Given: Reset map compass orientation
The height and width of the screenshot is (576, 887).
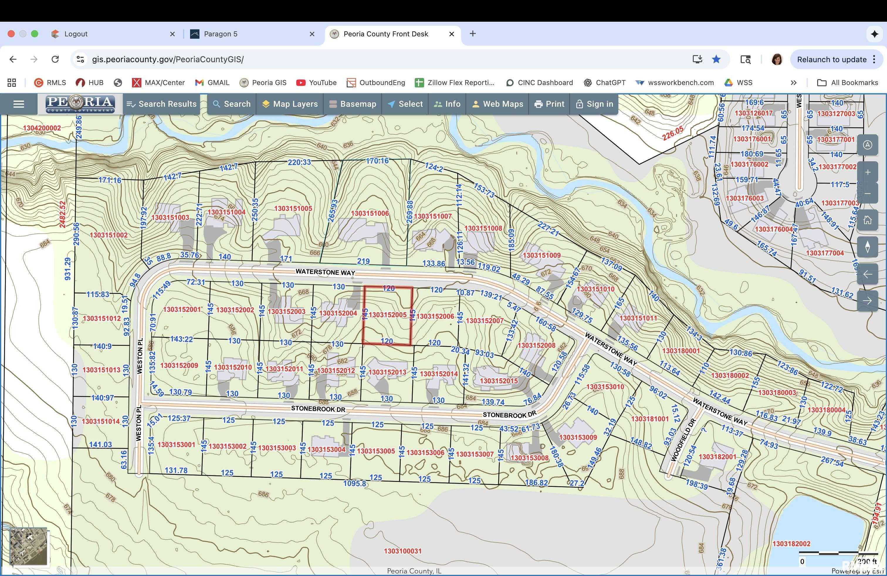Looking at the screenshot, I should pyautogui.click(x=868, y=247).
